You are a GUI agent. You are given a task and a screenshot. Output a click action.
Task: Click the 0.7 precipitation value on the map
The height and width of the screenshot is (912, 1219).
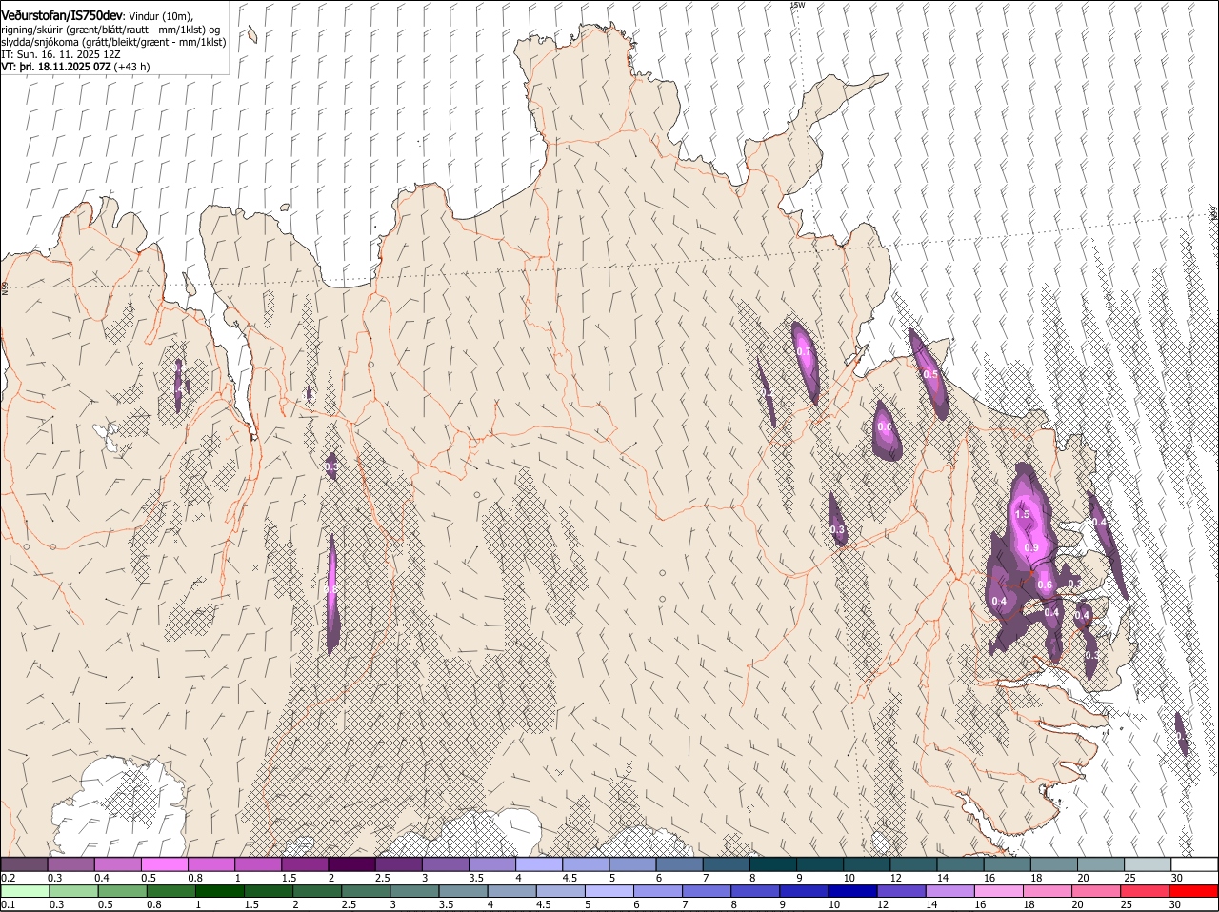click(804, 351)
